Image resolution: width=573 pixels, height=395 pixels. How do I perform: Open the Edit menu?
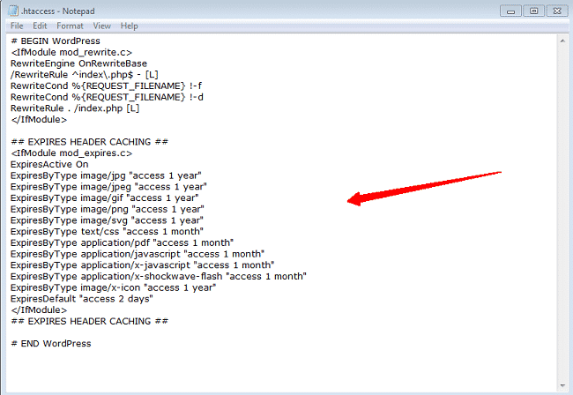click(x=40, y=26)
